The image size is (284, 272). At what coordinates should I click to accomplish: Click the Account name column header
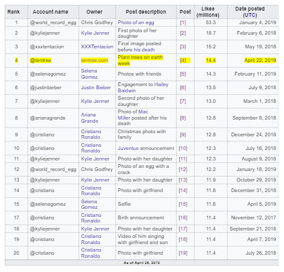point(50,12)
